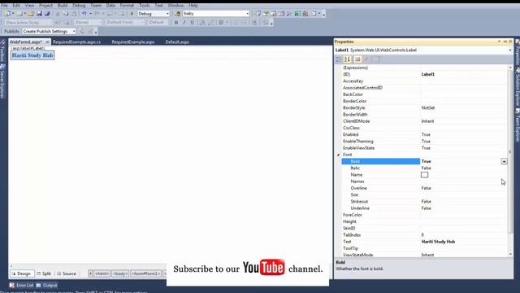Select the (ID) property row
The image size is (520, 293).
coord(424,74)
